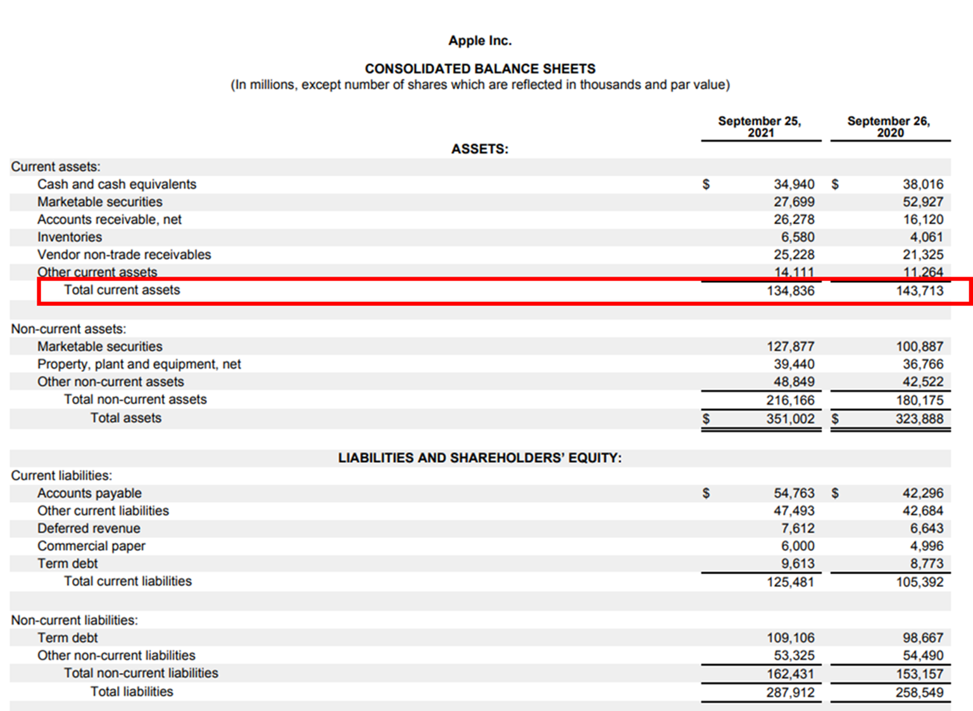
Task: Select the "September 25, 2021" column header
Action: pyautogui.click(x=760, y=127)
